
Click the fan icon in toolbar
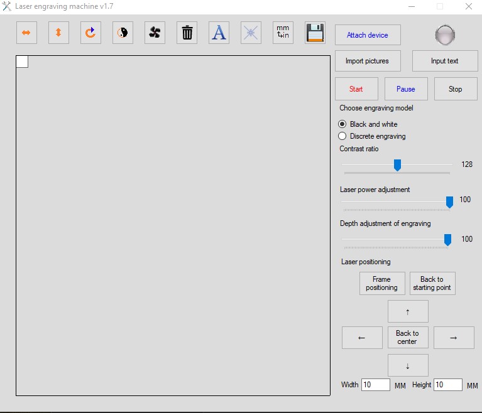click(155, 33)
